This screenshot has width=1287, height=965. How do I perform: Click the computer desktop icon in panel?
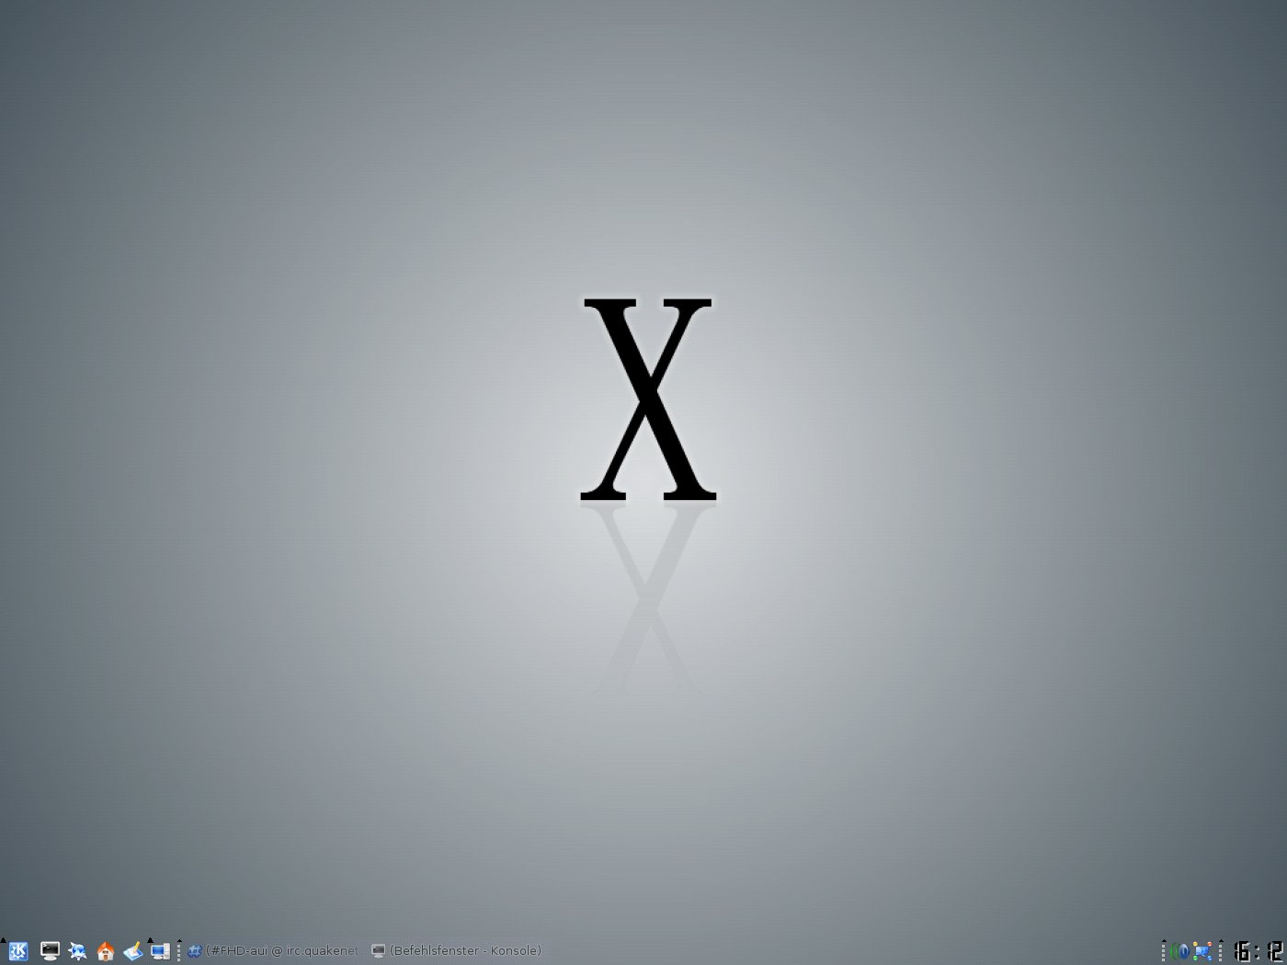pos(160,952)
